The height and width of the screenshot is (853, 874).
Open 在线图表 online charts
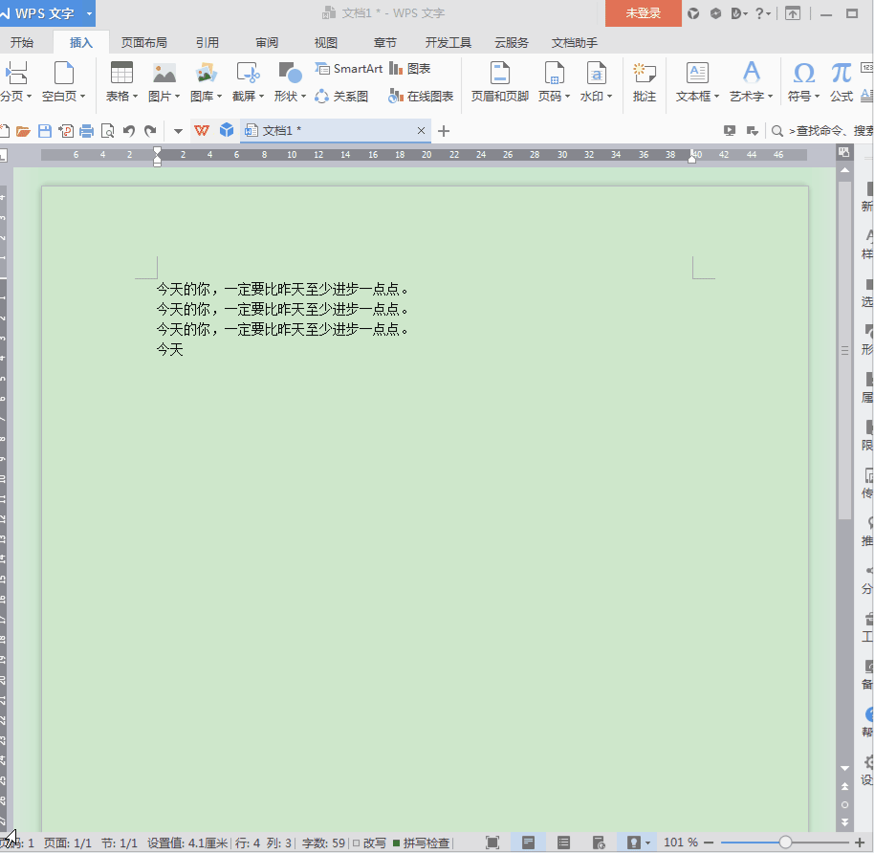[x=422, y=97]
